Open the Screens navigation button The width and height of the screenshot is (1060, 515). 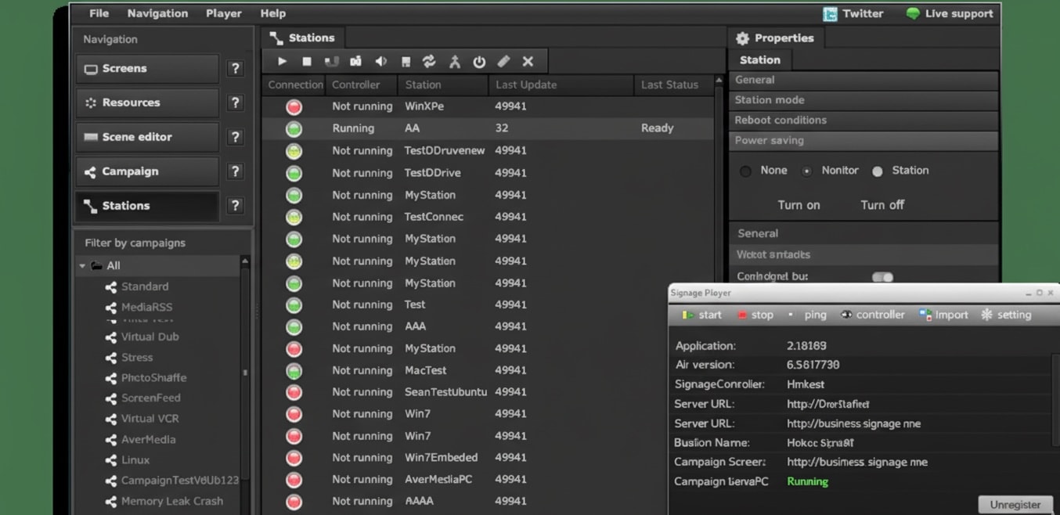coord(147,69)
